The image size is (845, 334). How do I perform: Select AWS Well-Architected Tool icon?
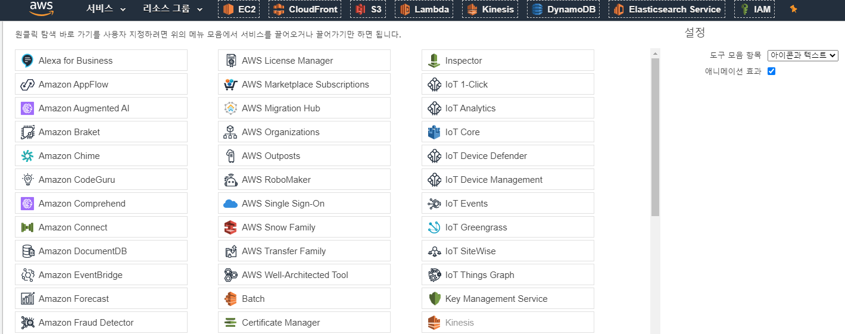(230, 274)
